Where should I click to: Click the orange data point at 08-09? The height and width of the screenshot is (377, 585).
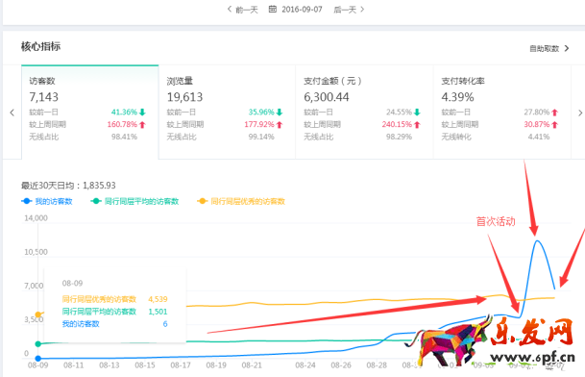pyautogui.click(x=38, y=314)
